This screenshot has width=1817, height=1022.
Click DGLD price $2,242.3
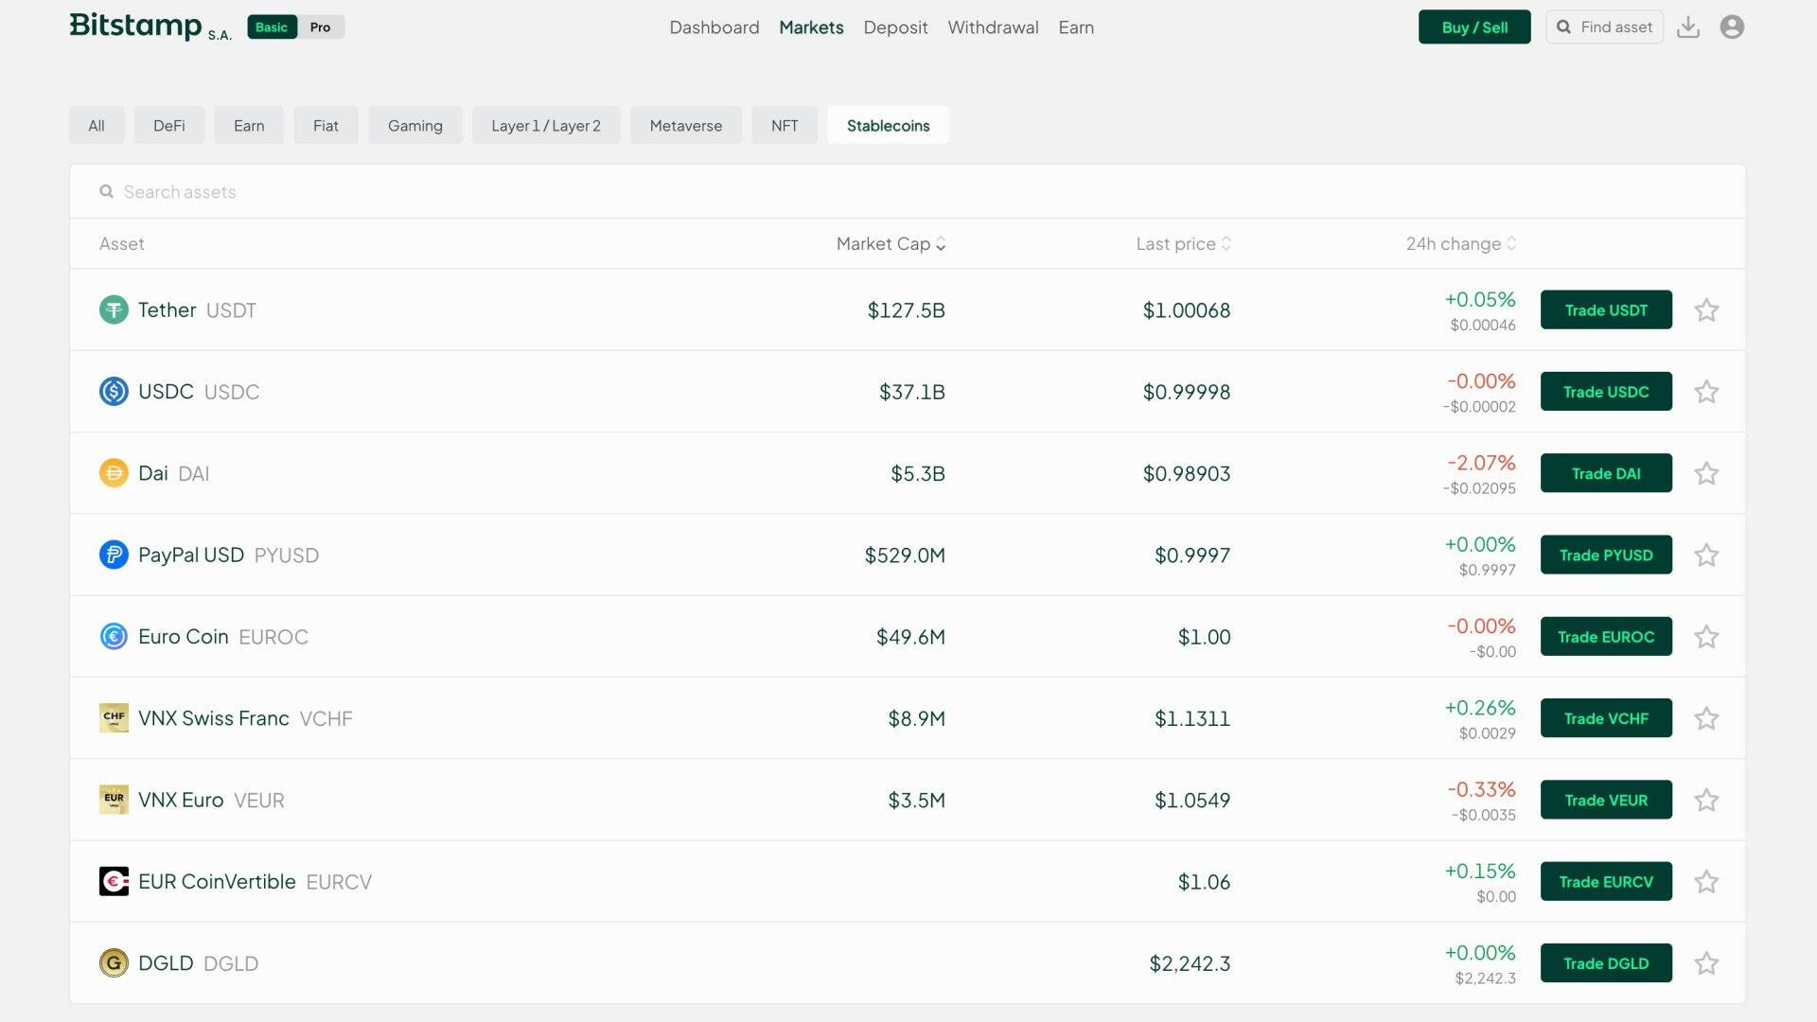[1190, 963]
